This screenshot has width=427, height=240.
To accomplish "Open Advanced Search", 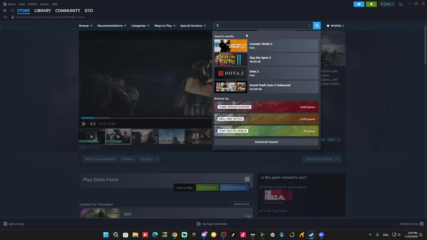I will tap(266, 142).
